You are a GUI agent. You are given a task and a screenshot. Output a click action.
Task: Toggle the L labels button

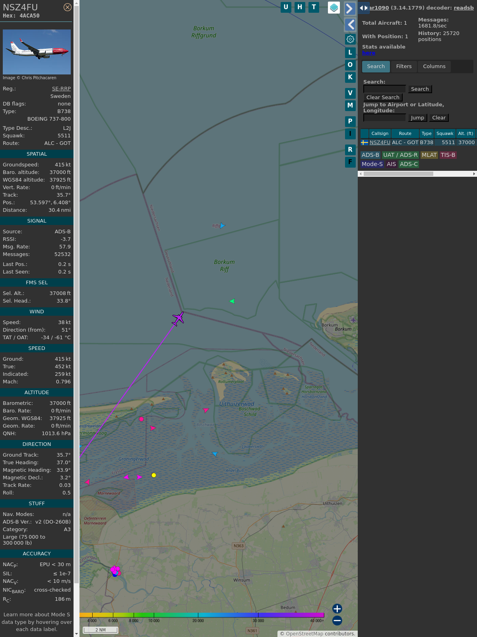pos(350,53)
